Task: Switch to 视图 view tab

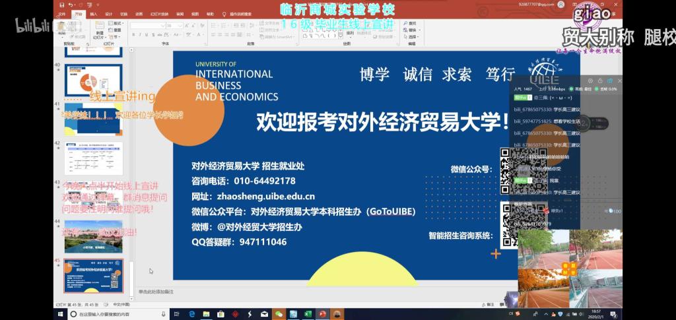Action: 195,15
